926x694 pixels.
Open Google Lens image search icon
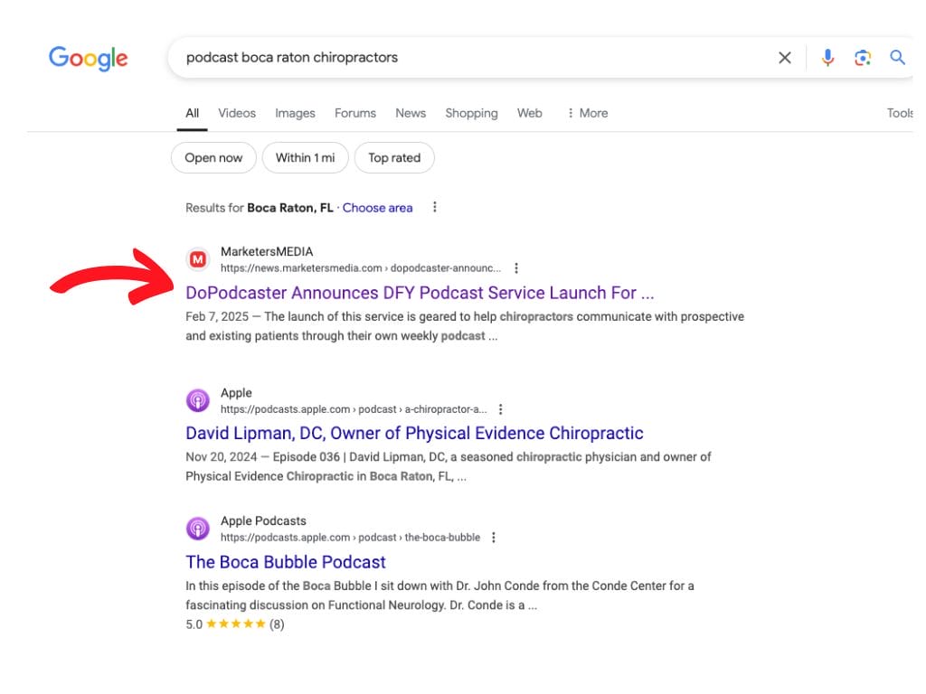pos(863,58)
